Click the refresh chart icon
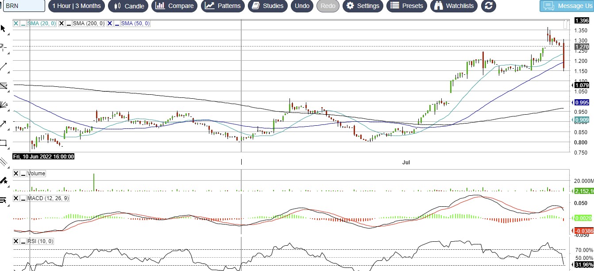594x271 pixels. pyautogui.click(x=488, y=6)
